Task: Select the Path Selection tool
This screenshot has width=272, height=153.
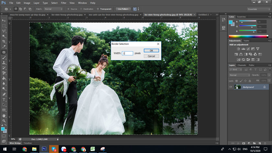Action: 4,105
